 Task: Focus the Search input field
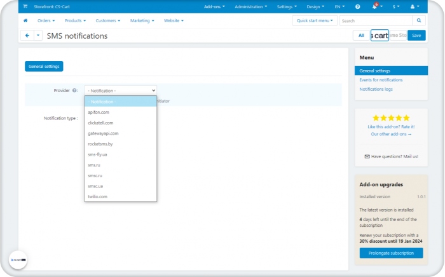click(376, 21)
